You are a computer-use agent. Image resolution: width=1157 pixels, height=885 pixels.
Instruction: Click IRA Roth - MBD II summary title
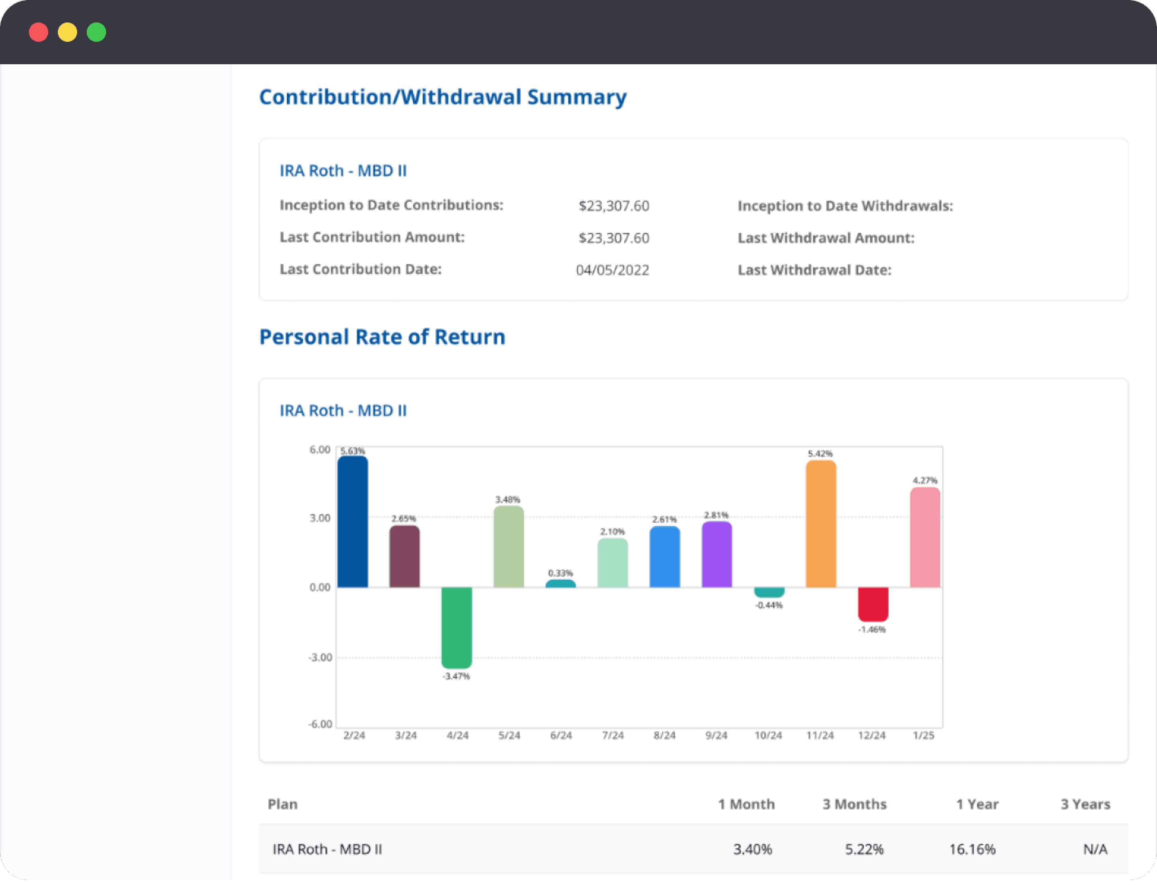click(343, 171)
